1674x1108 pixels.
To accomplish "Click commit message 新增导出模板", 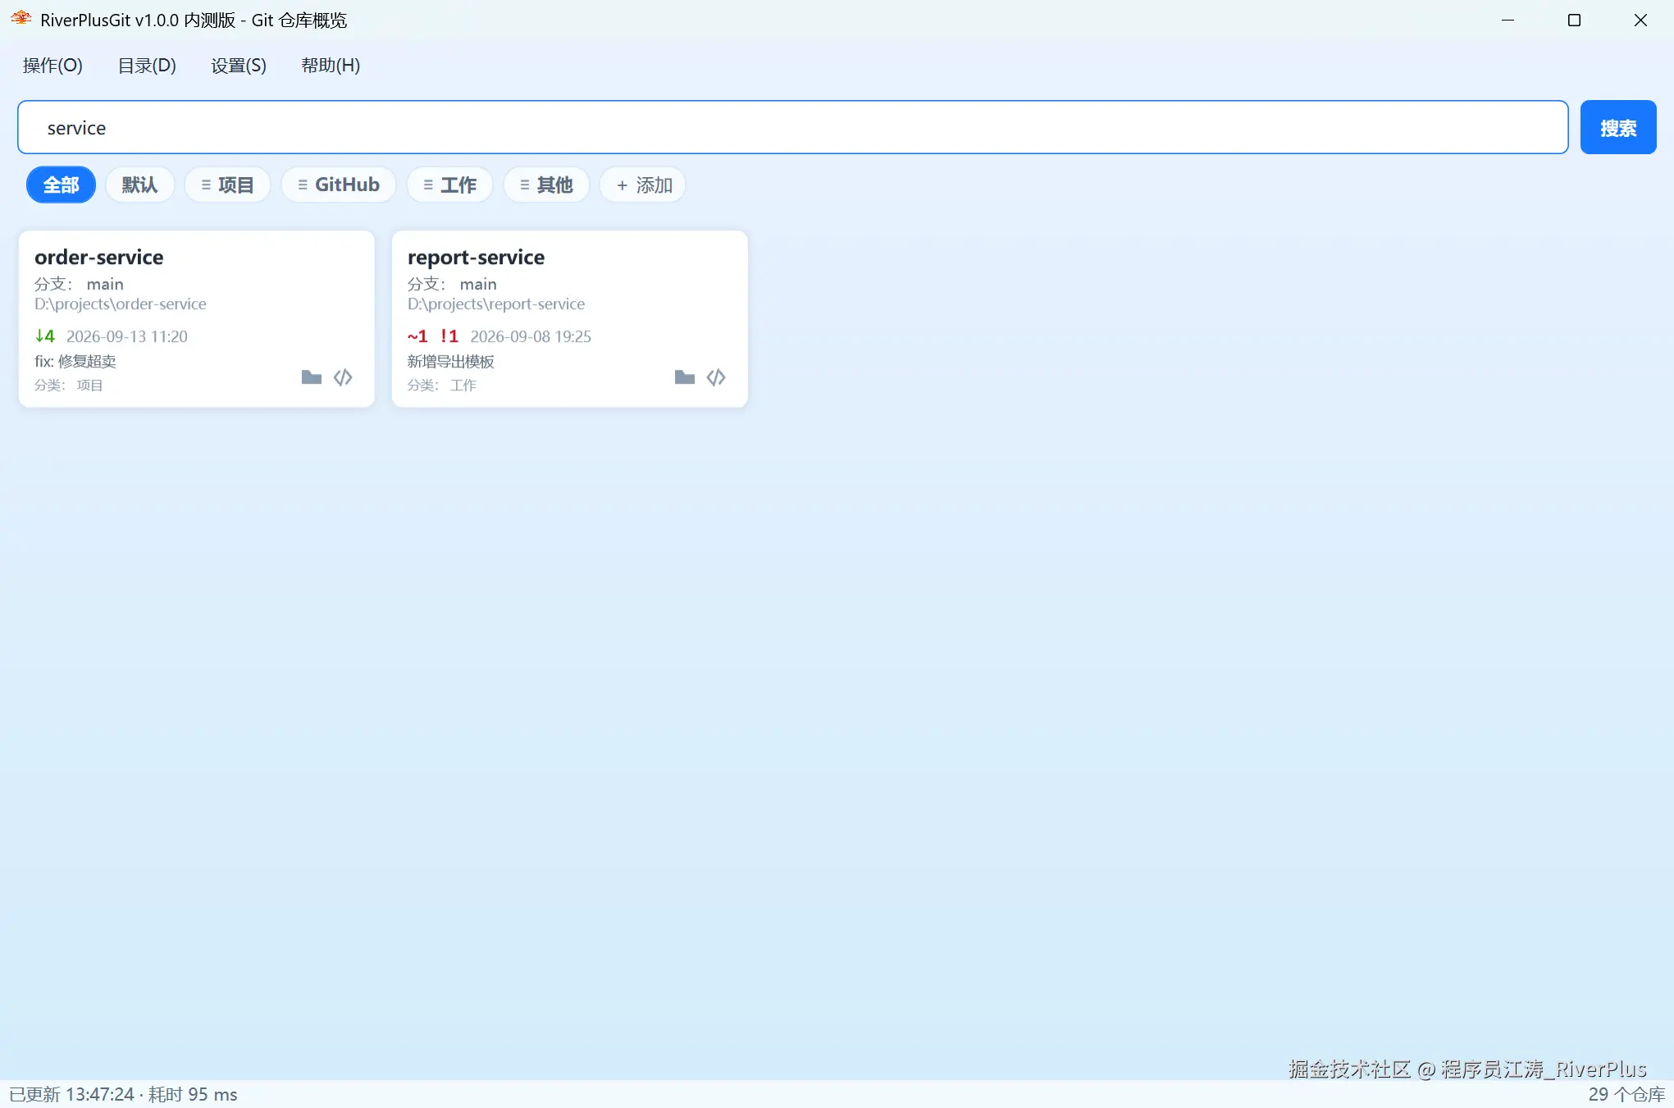I will 451,362.
